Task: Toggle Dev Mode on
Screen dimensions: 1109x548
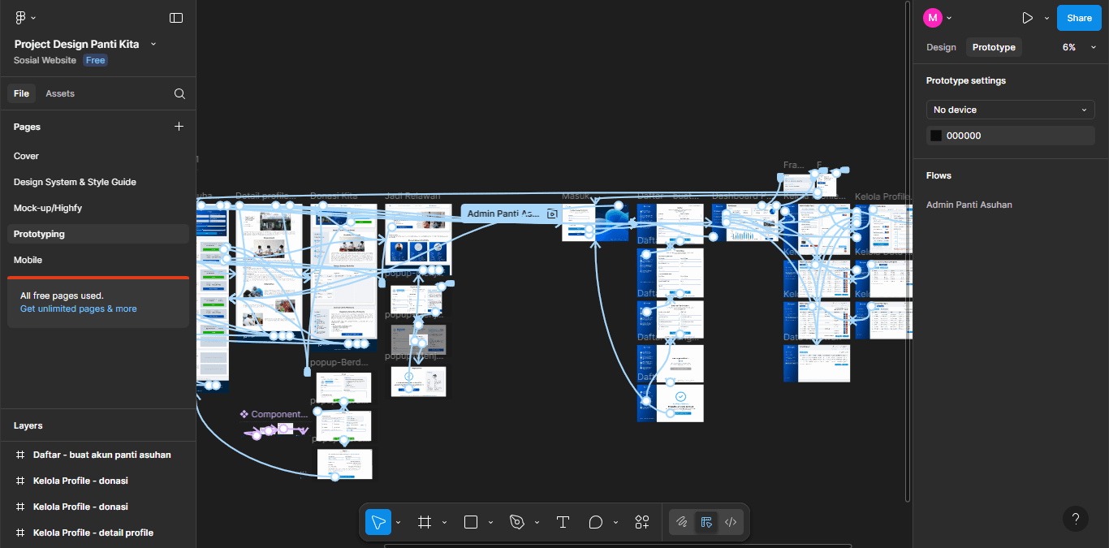Action: tap(730, 522)
